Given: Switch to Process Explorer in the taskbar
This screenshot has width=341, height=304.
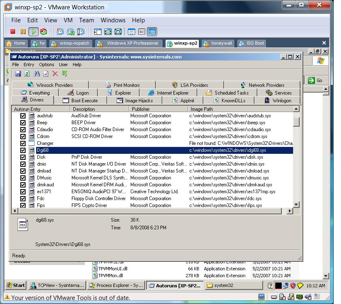Looking at the screenshot, I should point(116,285).
